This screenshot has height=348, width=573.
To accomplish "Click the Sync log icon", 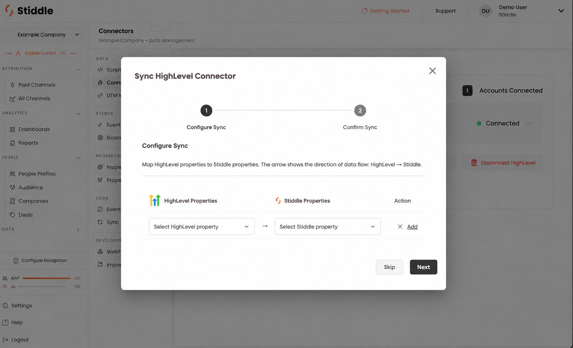I will (x=100, y=222).
